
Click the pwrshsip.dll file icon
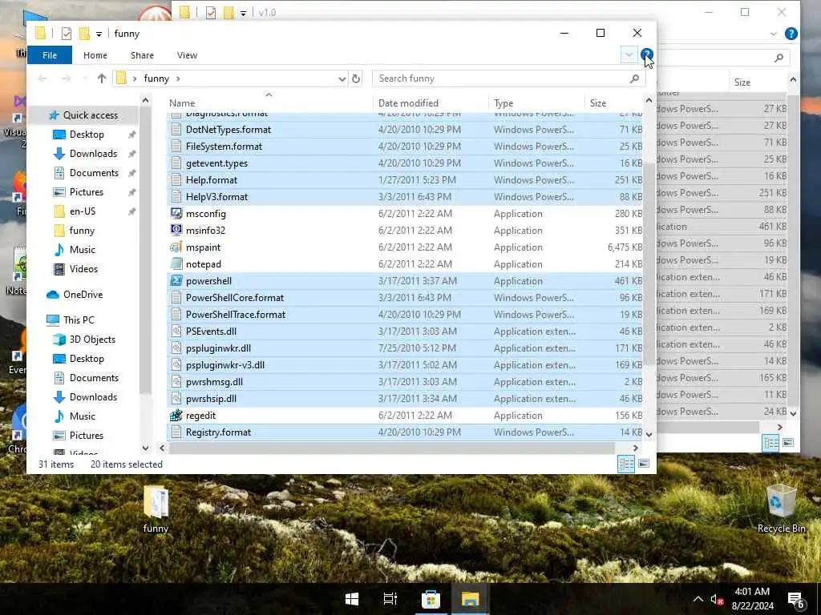[176, 399]
